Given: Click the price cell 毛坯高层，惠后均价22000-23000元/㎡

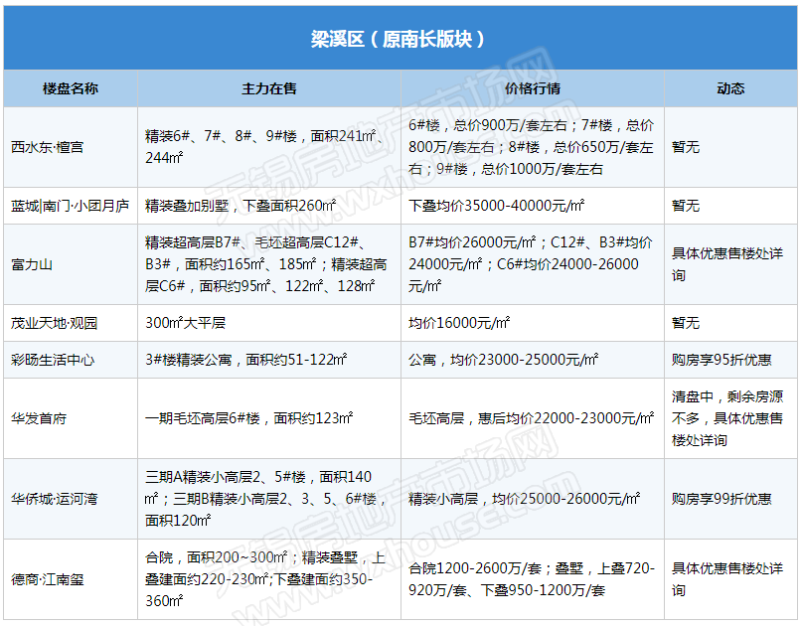Looking at the screenshot, I should click(531, 418).
